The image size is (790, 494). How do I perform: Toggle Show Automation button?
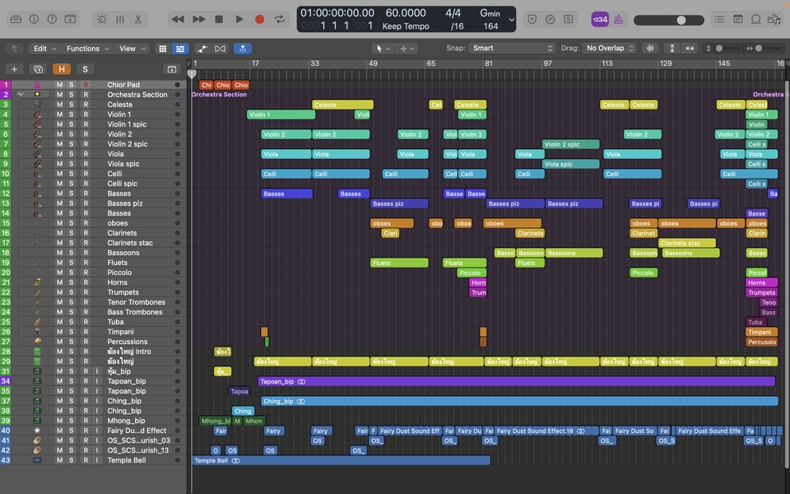pos(202,49)
